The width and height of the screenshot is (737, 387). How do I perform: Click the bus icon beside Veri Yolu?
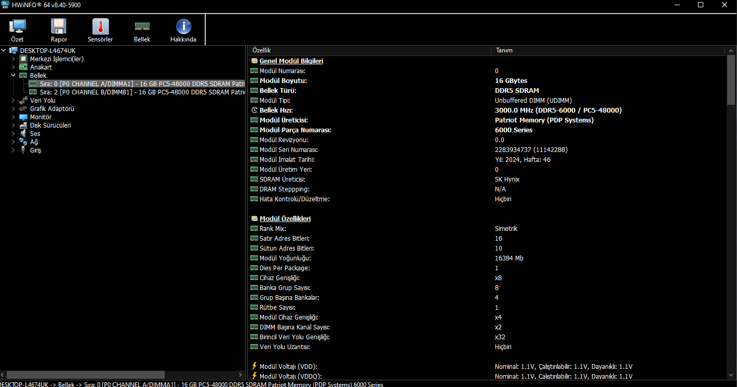coord(23,100)
